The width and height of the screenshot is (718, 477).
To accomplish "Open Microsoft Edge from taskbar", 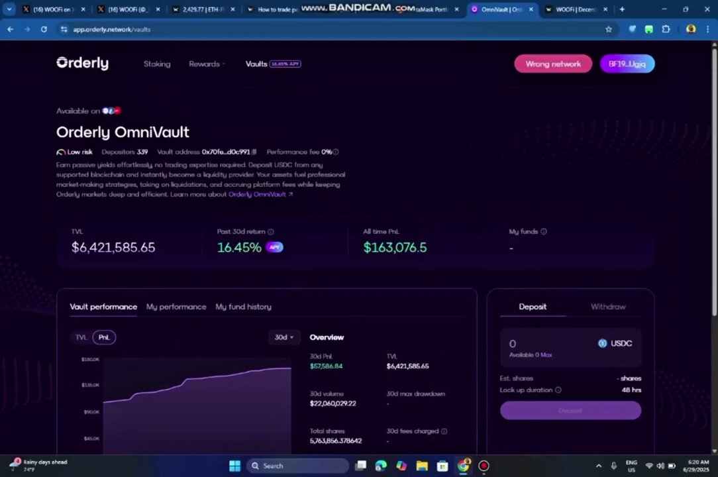I will (381, 466).
